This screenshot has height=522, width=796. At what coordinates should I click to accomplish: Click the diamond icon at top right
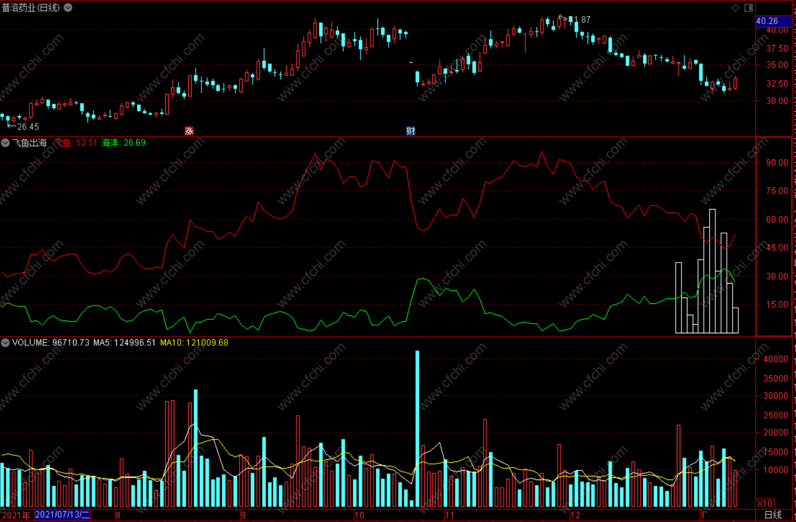click(x=735, y=7)
